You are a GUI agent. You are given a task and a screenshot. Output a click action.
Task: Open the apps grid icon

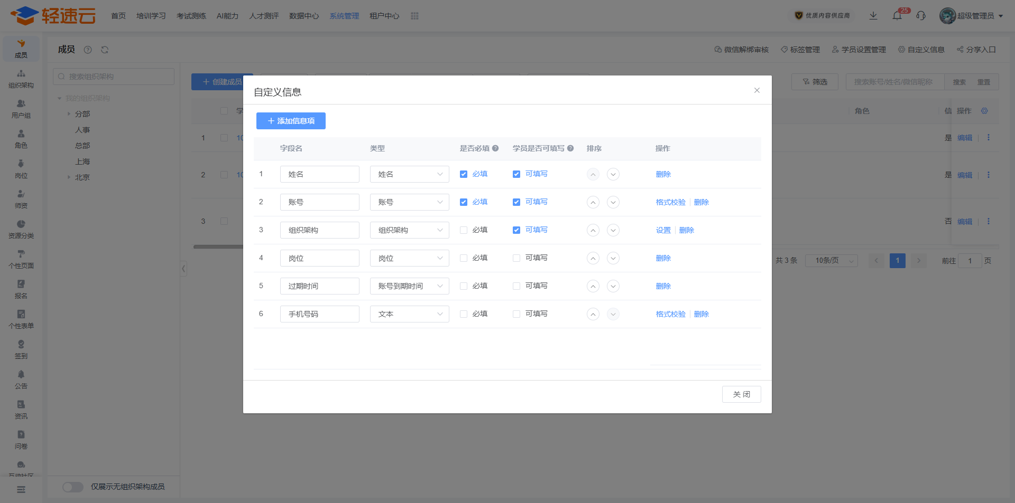coord(414,16)
